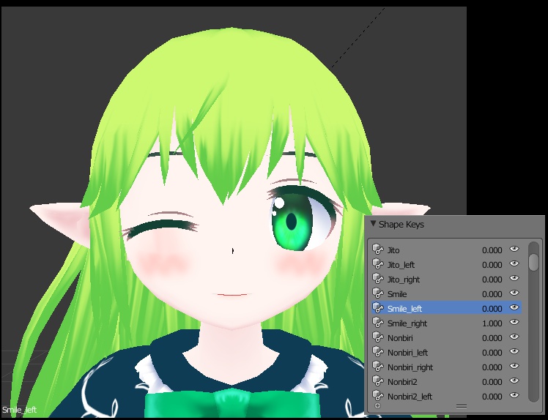The image size is (548, 420).
Task: Select the Nonbiri2 shape key entry
Action: pyautogui.click(x=402, y=382)
